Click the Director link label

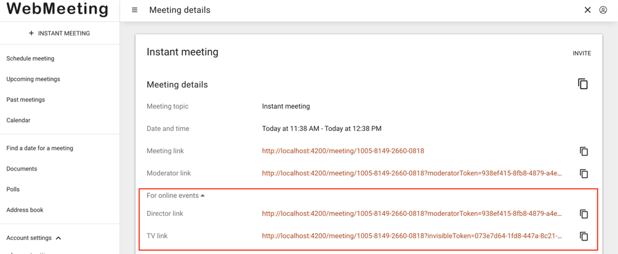[x=165, y=214]
